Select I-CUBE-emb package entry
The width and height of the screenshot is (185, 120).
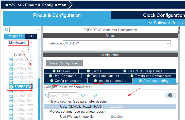tap(24, 105)
